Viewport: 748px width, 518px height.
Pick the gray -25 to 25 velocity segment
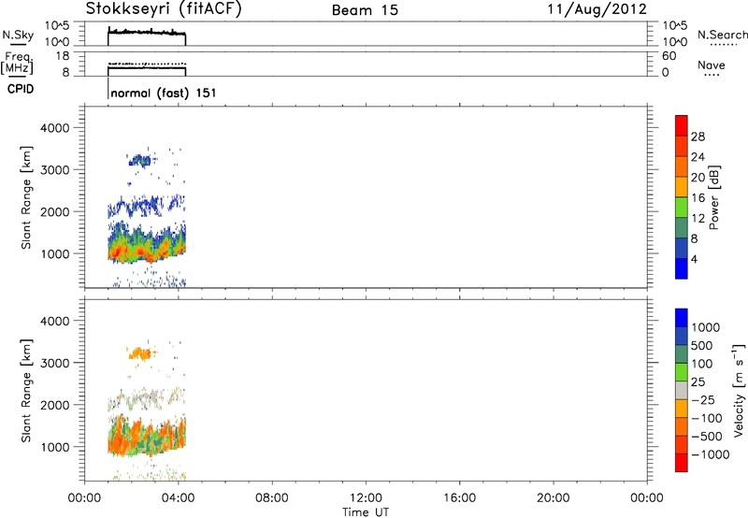(x=682, y=390)
